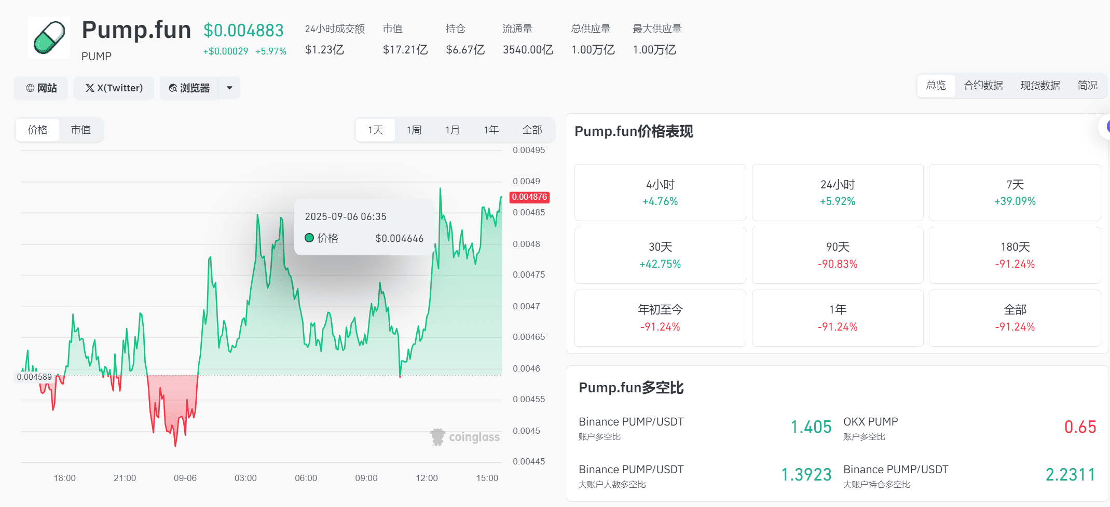Click the 流通量 3540.00亿 stat
This screenshot has height=507, width=1110.
(528, 39)
